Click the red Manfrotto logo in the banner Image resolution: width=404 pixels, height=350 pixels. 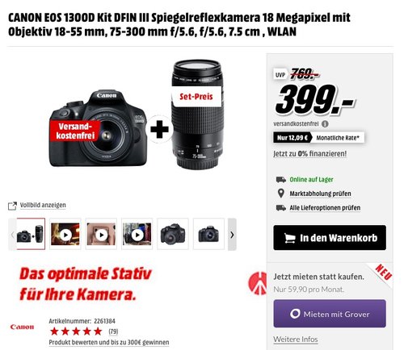(257, 283)
